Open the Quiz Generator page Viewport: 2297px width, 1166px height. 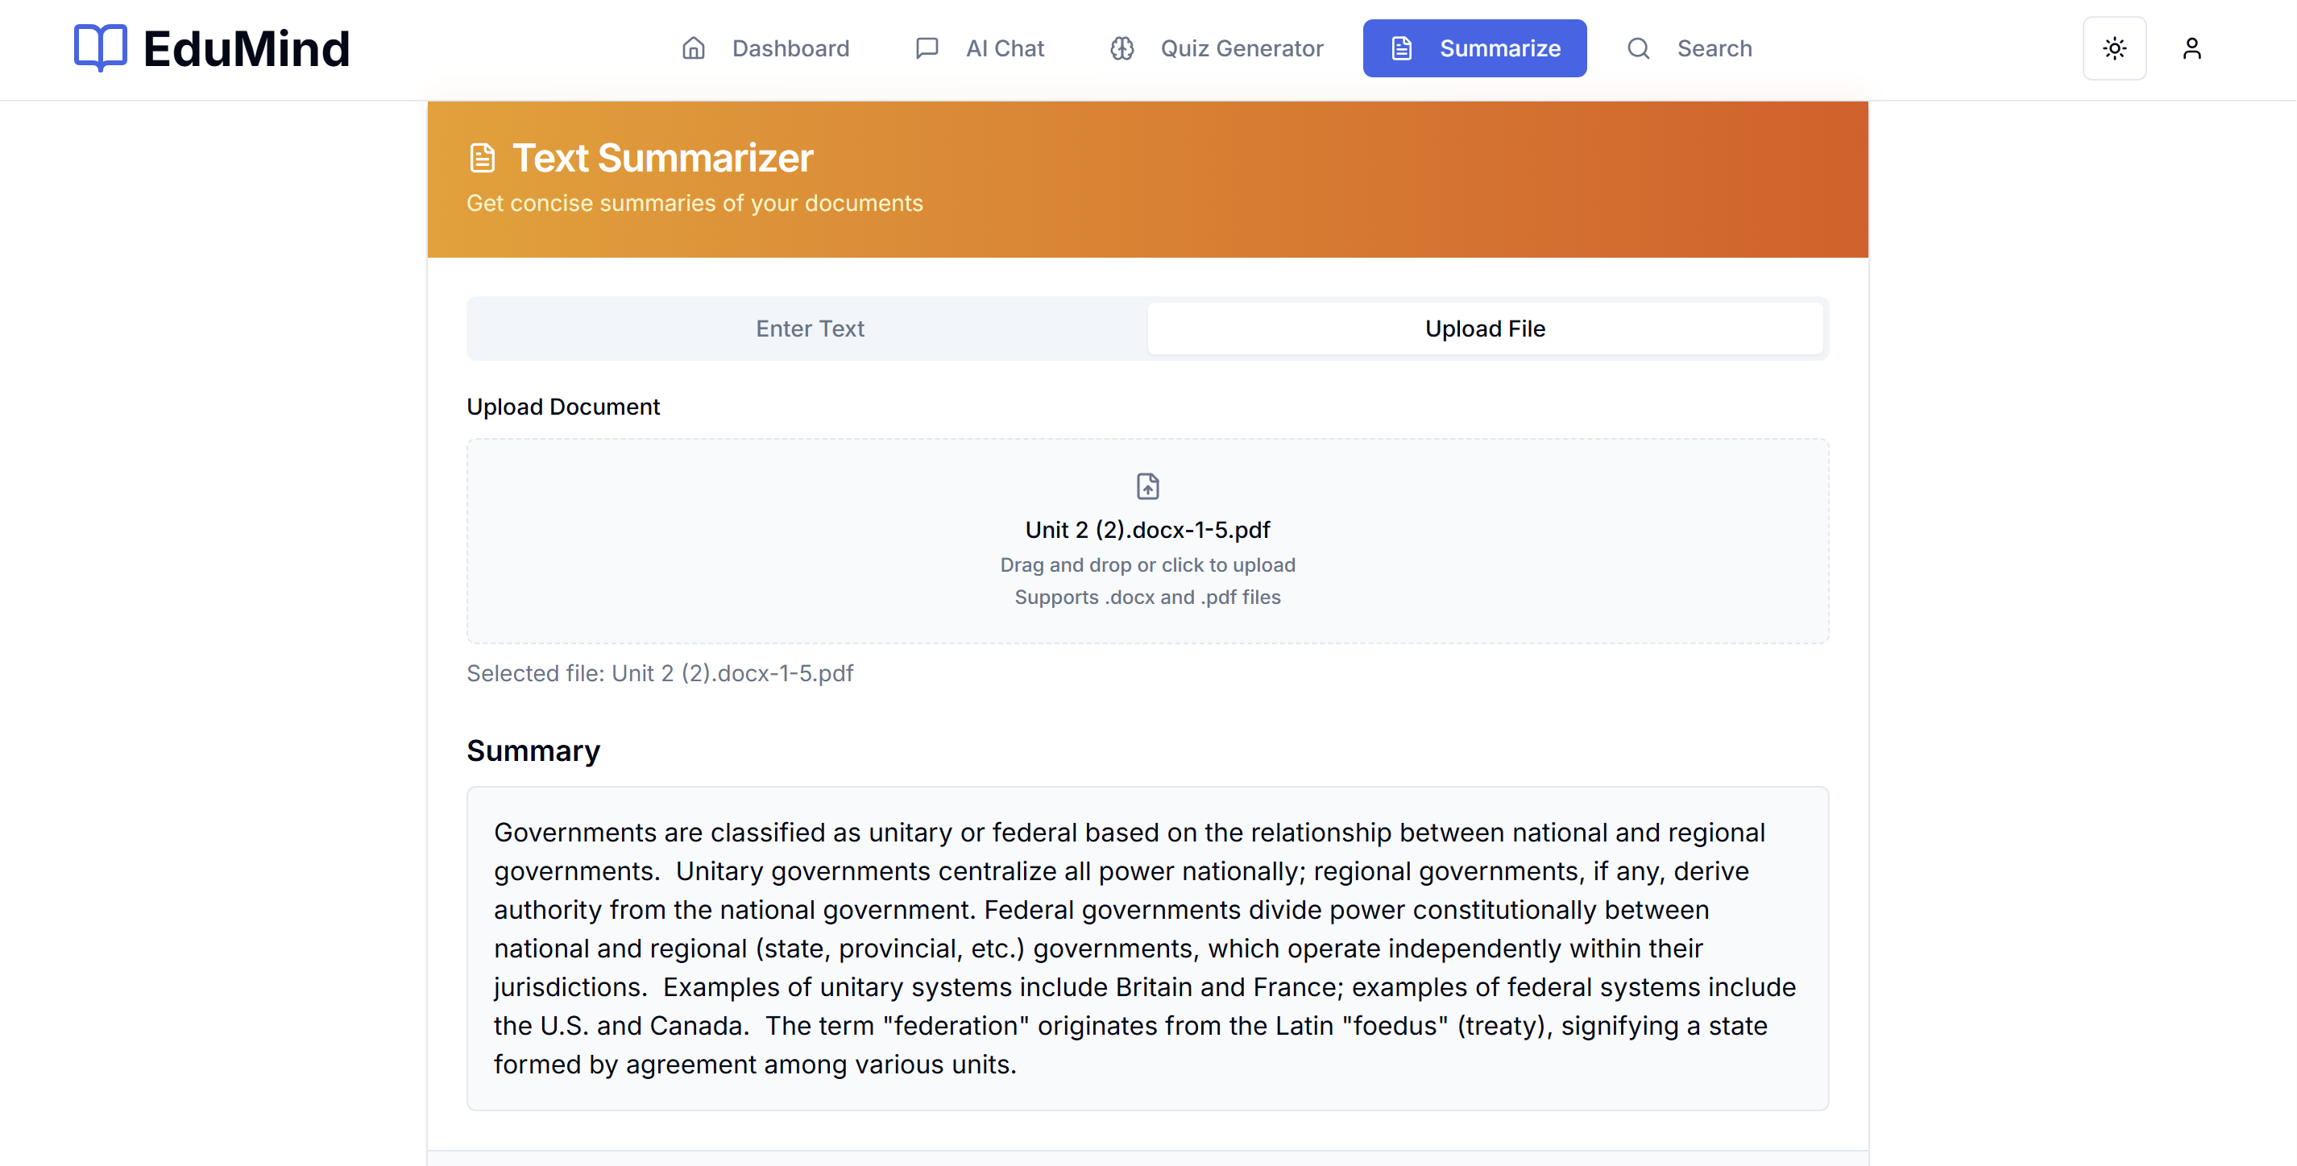tap(1242, 48)
